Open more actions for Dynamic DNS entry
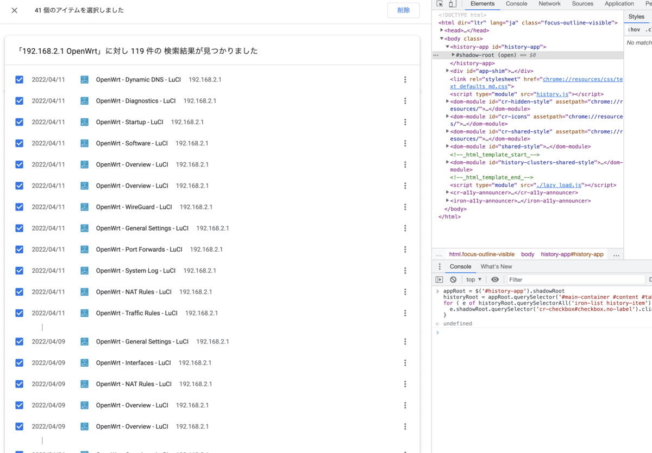Viewport: 652px width, 453px height. point(405,80)
